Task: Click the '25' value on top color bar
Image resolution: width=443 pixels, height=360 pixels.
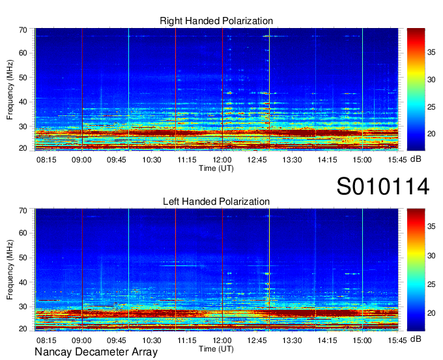Action: tap(431, 107)
